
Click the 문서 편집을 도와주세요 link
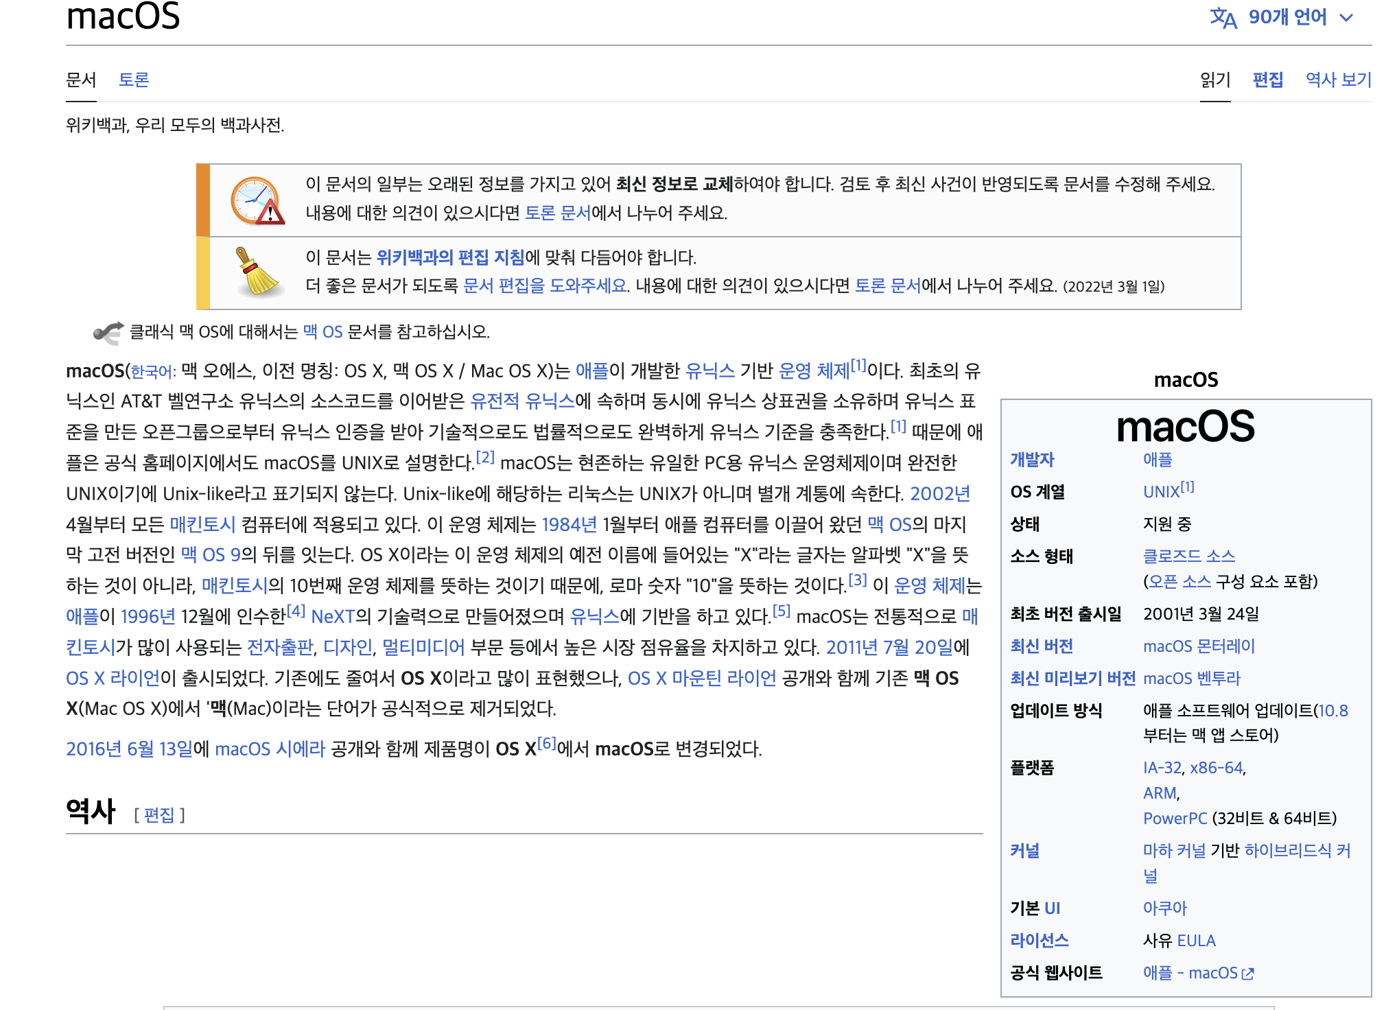tap(545, 285)
